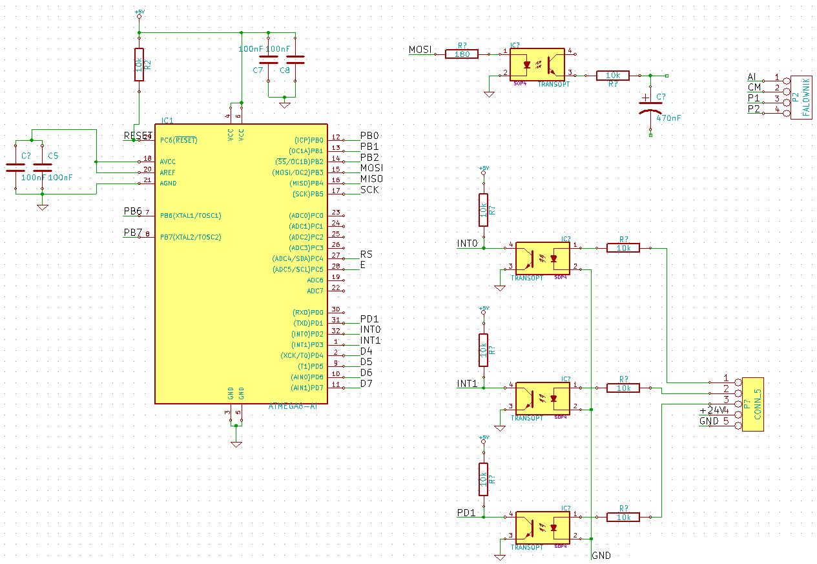Select the PB7 label on pin 8

tap(132, 233)
